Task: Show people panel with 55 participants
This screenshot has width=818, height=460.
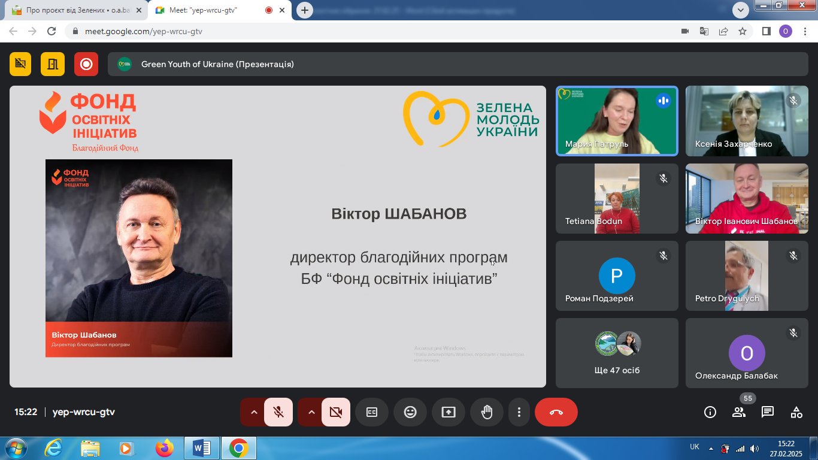Action: (x=739, y=412)
